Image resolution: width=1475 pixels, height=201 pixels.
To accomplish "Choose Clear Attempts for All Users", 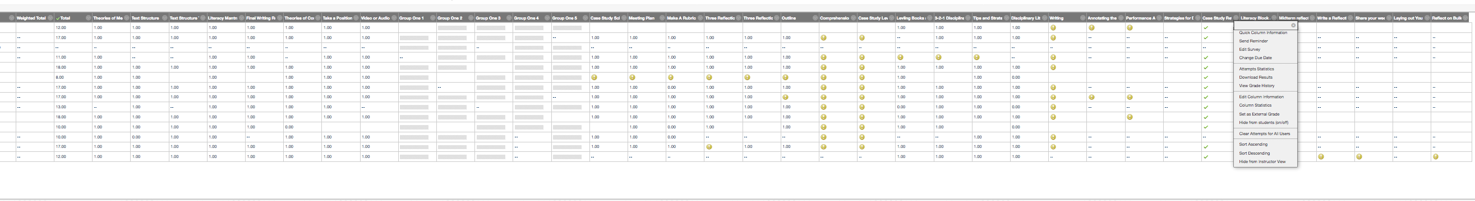I will 1264,134.
